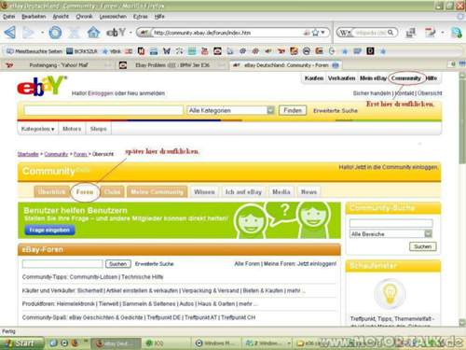The image size is (466, 350).
Task: Select the Ich auf eBay tab
Action: (x=243, y=191)
